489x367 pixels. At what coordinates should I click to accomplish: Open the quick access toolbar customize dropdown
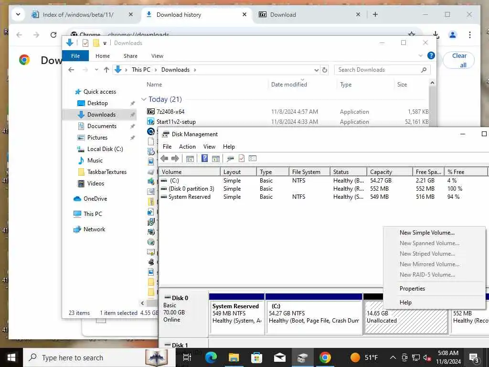pos(105,43)
